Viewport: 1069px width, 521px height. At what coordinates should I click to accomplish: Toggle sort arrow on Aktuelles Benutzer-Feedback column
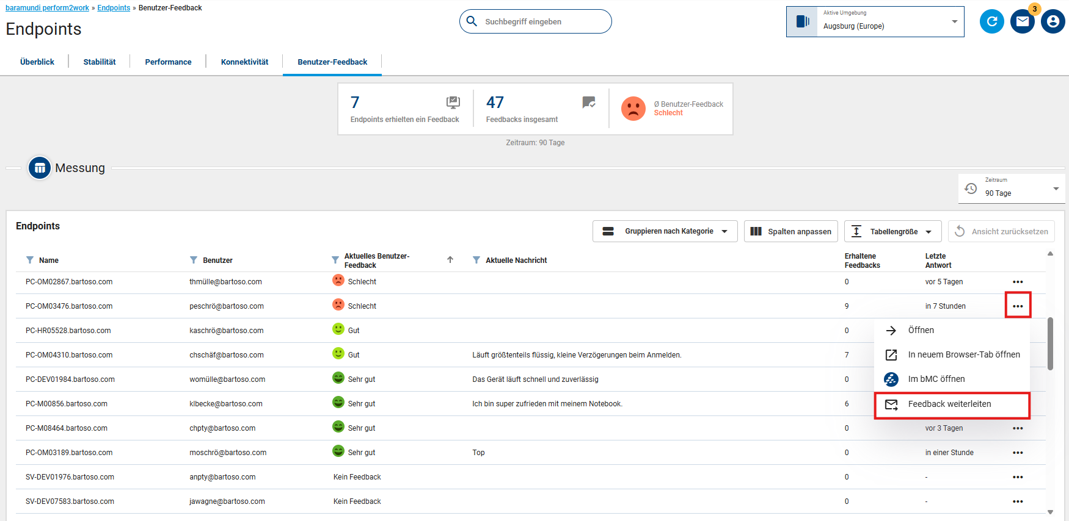coord(450,260)
